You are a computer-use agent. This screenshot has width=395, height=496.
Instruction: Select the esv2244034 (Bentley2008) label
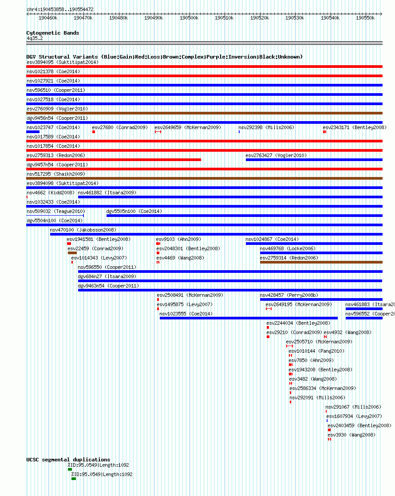point(298,323)
